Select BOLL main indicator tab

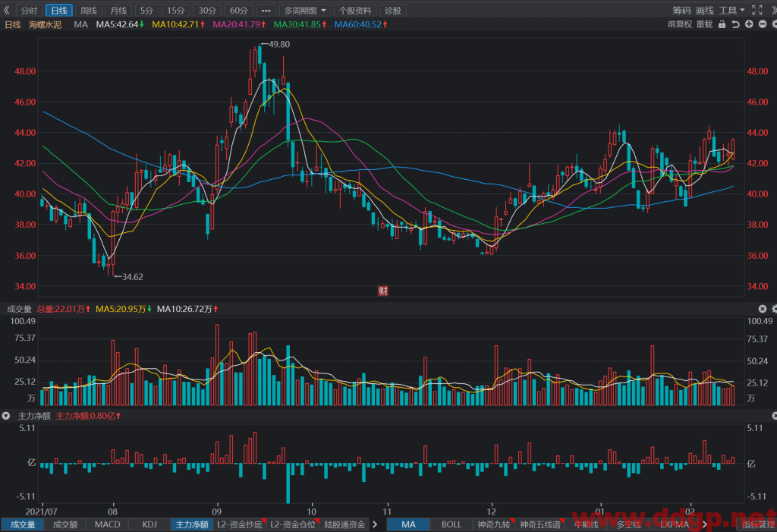click(451, 524)
